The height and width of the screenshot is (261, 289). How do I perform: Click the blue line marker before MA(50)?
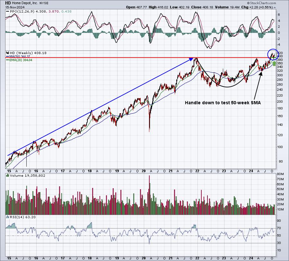pos(7,57)
